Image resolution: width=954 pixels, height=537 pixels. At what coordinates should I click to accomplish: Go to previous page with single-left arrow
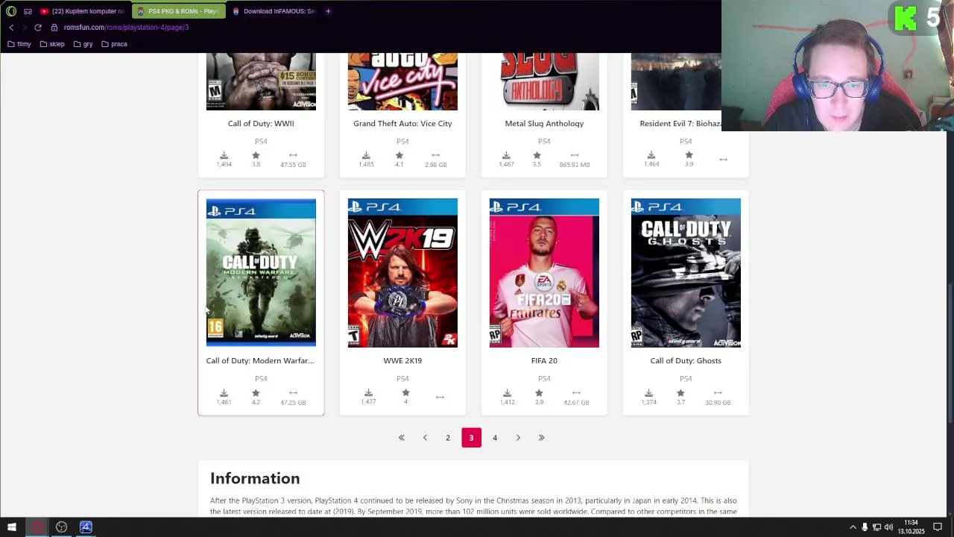pos(425,438)
